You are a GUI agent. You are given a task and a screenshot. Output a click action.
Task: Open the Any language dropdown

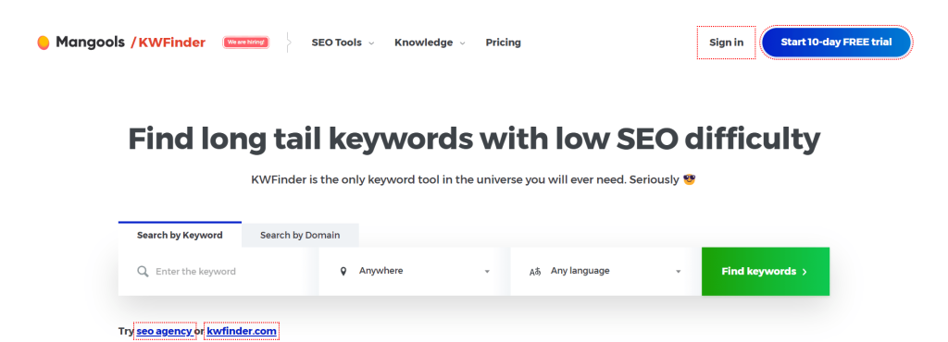605,272
